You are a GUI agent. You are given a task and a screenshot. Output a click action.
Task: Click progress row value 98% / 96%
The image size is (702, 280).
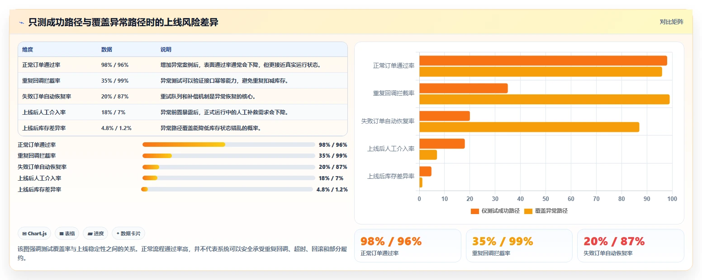pyautogui.click(x=333, y=145)
